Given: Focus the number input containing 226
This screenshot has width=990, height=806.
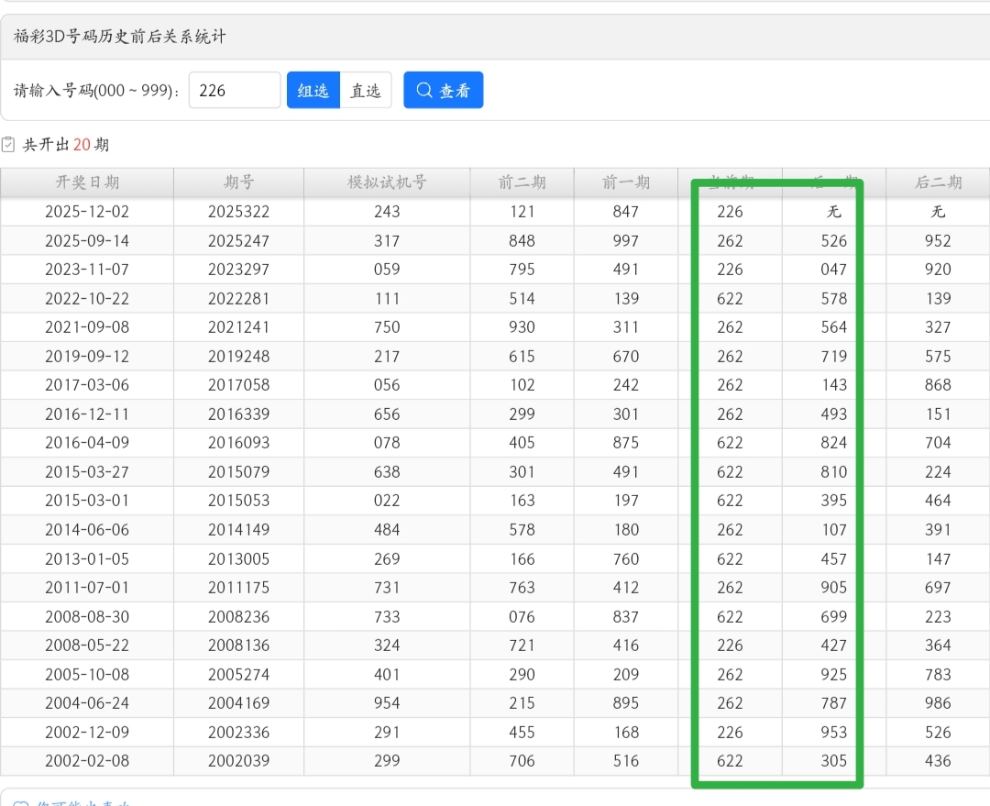Looking at the screenshot, I should click(235, 90).
